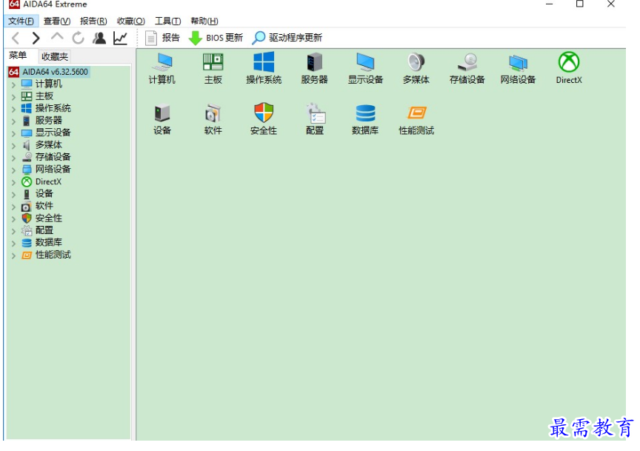Click the 报告 report toolbar button

[x=162, y=38]
